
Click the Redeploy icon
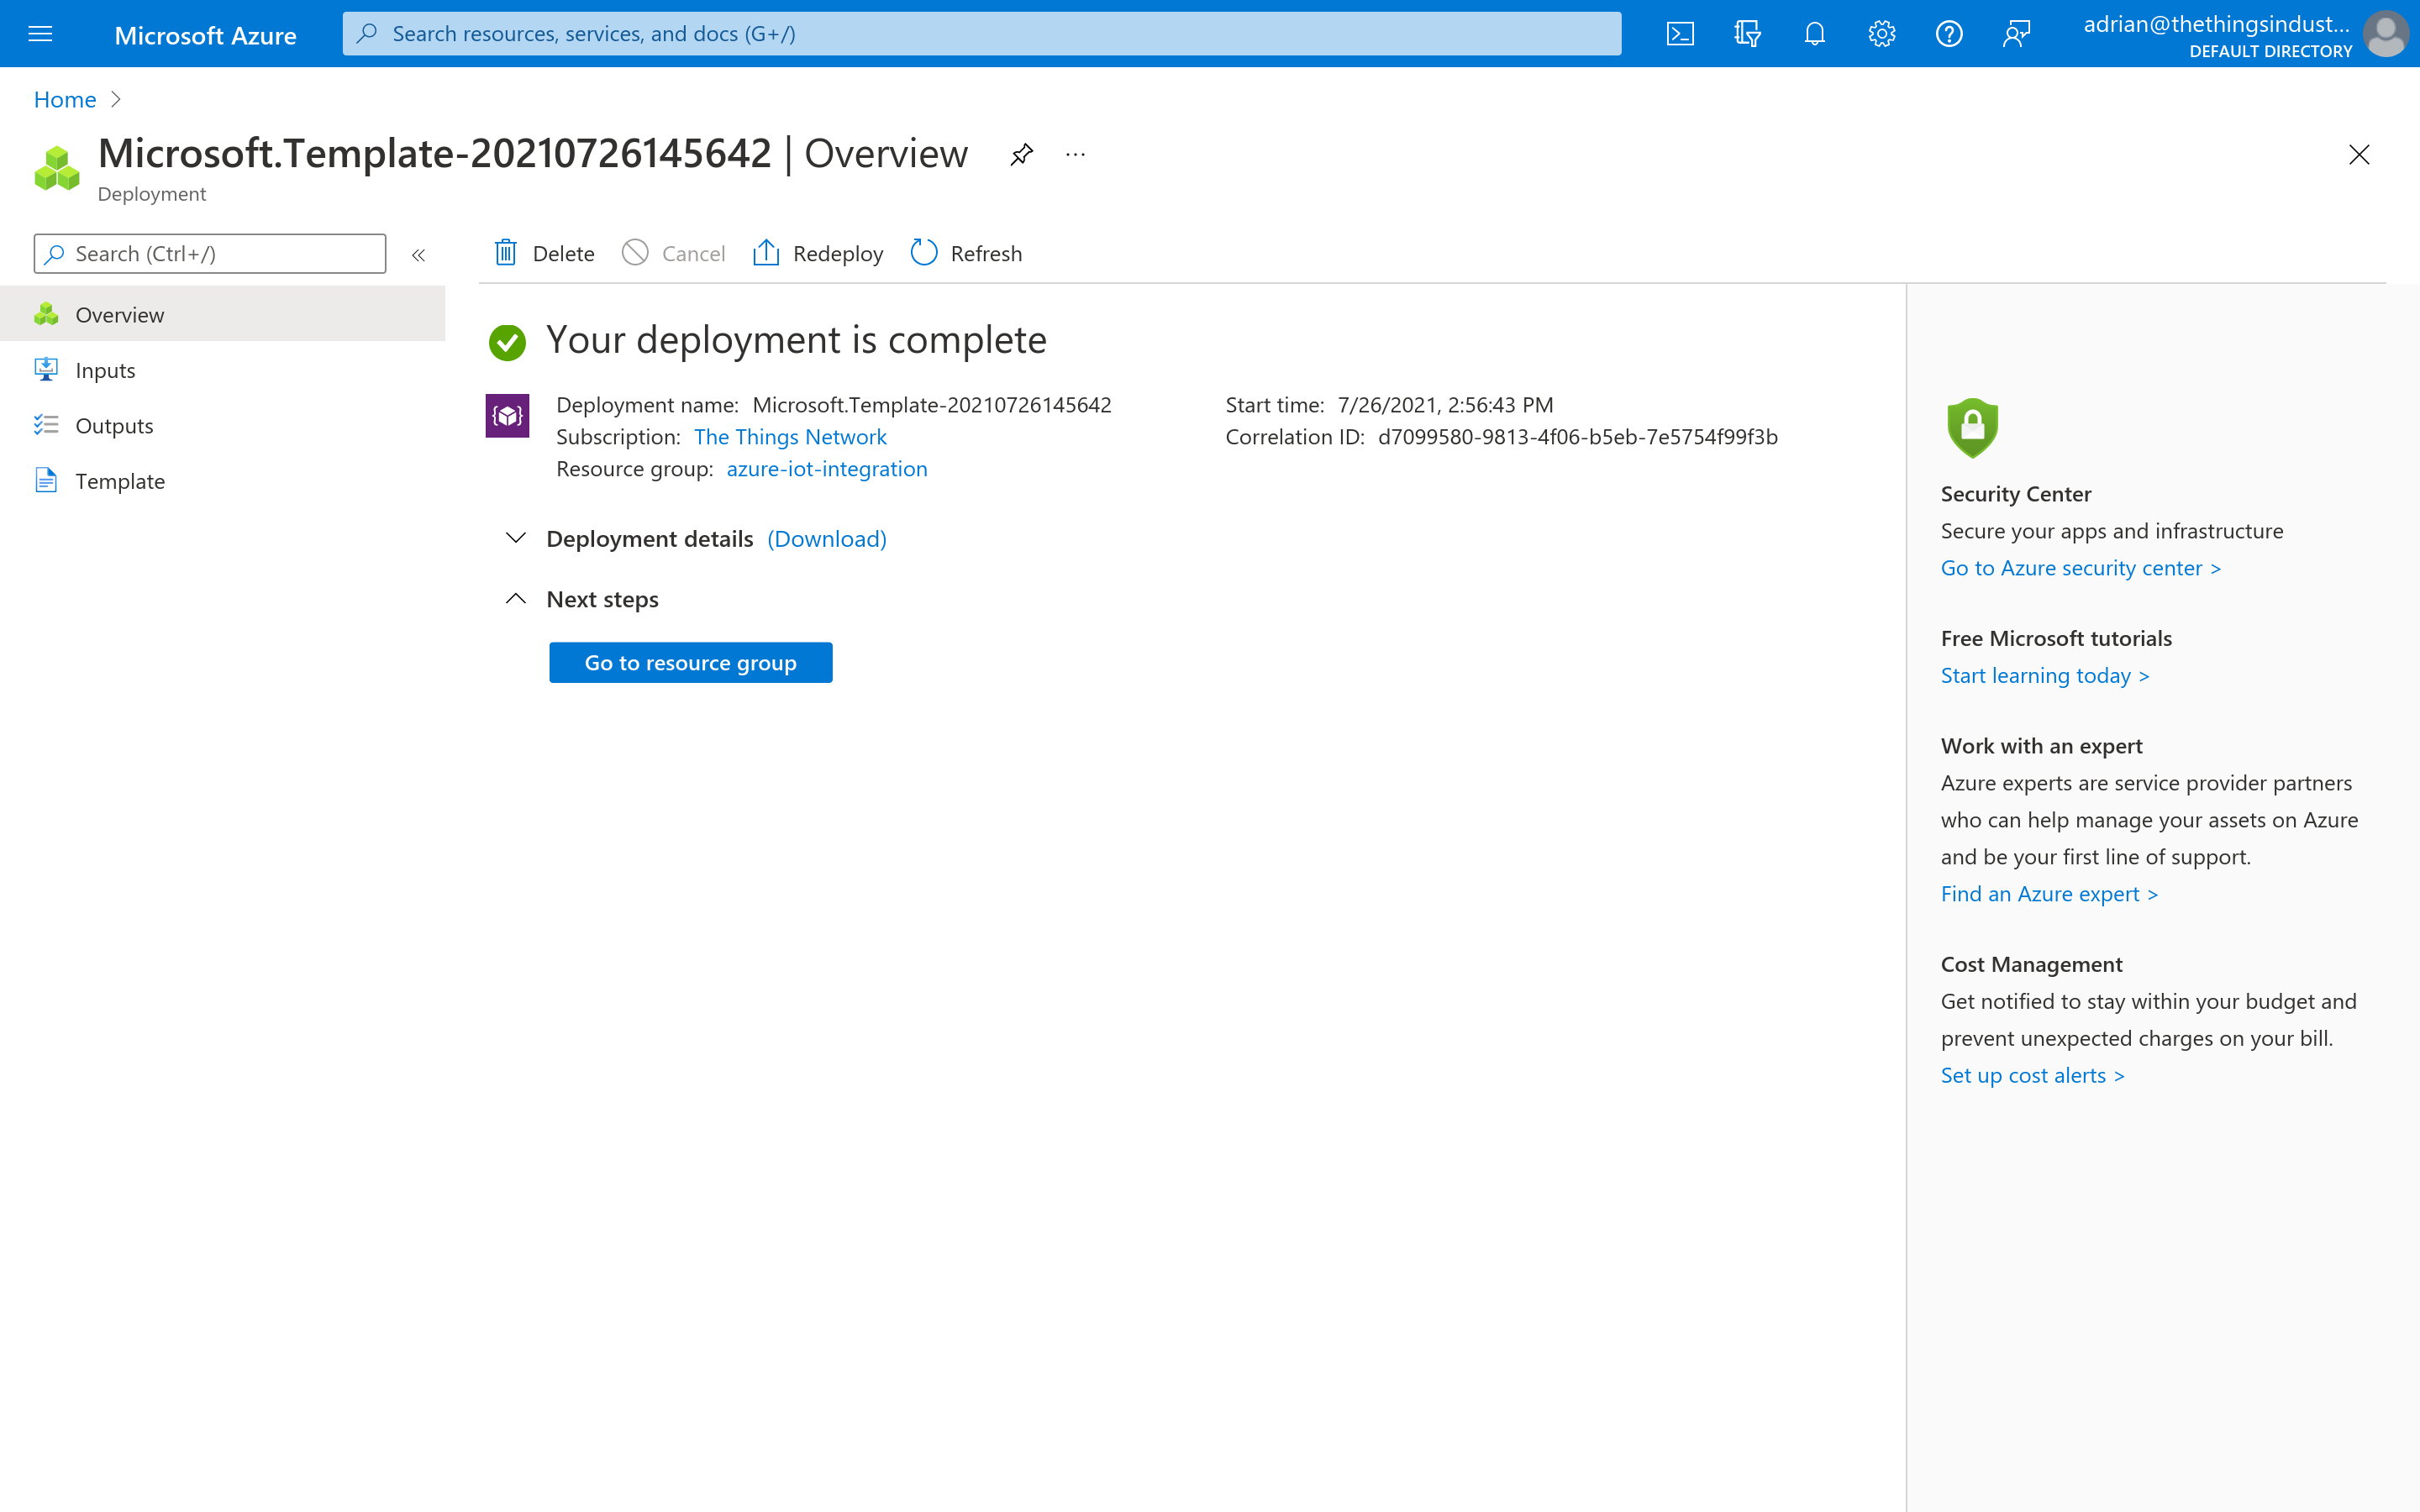point(766,253)
